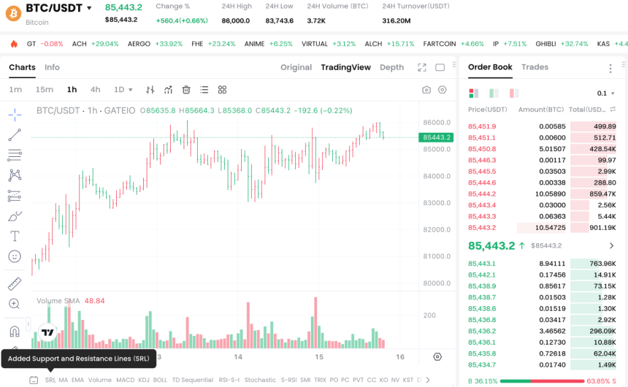Viewport: 628px width, 387px height.
Task: Add the MACD indicator
Action: click(x=126, y=380)
